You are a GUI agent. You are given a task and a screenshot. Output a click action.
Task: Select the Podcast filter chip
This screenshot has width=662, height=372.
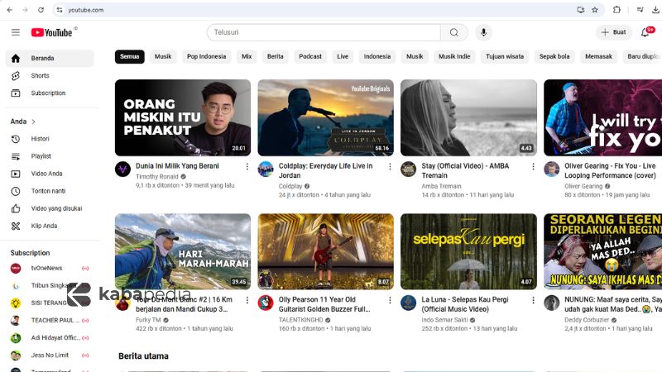pyautogui.click(x=310, y=57)
